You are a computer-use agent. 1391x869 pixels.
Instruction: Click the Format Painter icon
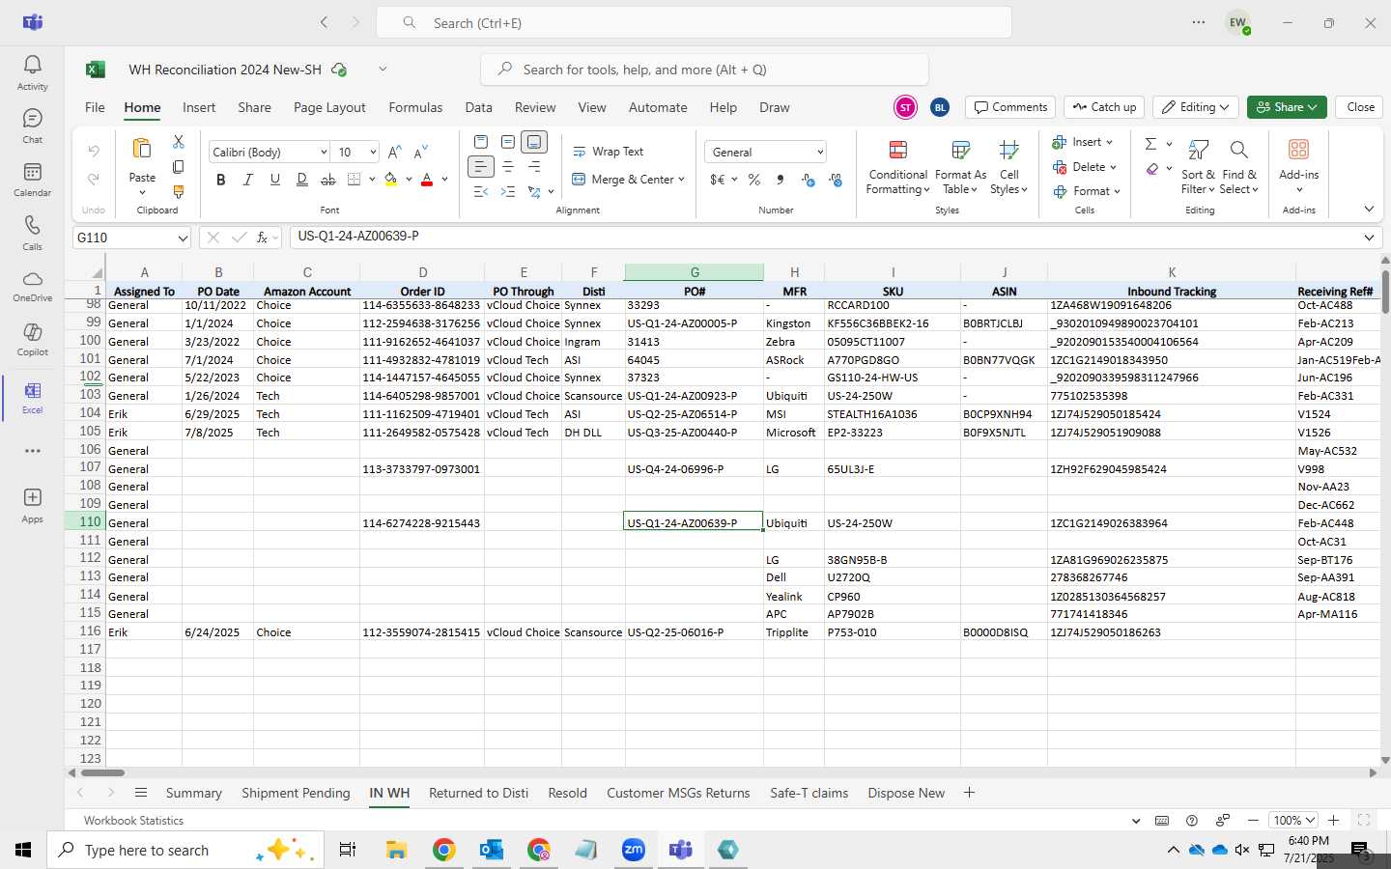[x=179, y=191]
